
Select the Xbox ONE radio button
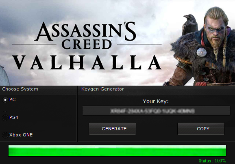click(x=5, y=135)
